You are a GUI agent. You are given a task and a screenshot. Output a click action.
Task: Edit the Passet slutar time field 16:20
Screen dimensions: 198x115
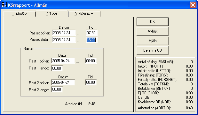(x=91, y=40)
